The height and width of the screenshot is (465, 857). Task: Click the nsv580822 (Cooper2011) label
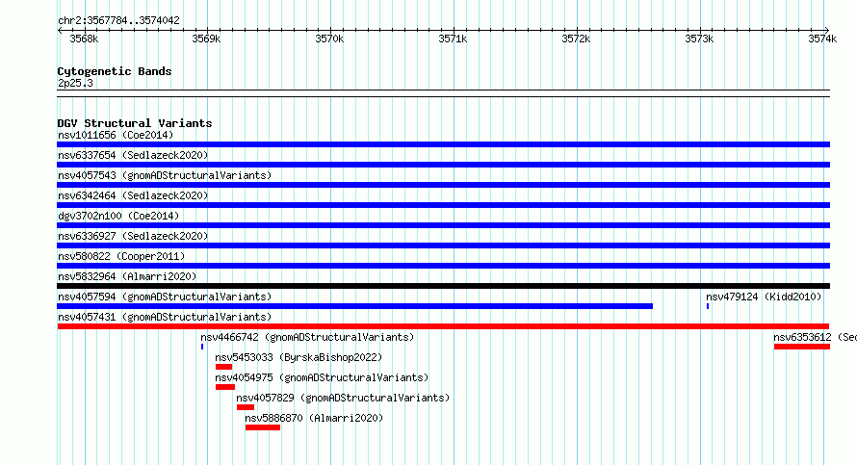coord(121,256)
